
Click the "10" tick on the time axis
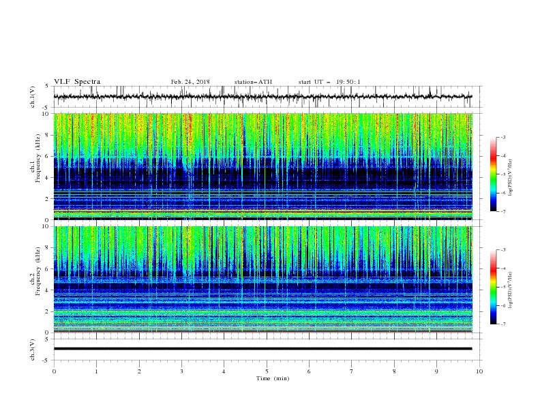pyautogui.click(x=479, y=371)
